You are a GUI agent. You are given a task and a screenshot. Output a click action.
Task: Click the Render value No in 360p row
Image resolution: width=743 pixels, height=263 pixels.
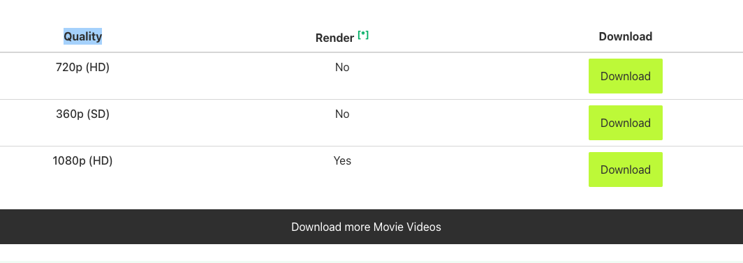coord(342,114)
